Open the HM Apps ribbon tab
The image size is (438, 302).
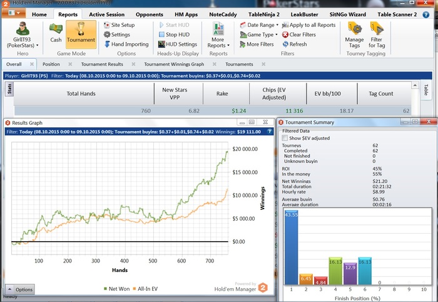pyautogui.click(x=186, y=14)
